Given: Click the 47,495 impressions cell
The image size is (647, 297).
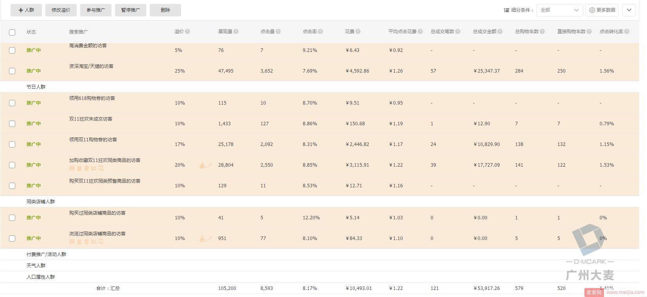Looking at the screenshot, I should (x=226, y=71).
